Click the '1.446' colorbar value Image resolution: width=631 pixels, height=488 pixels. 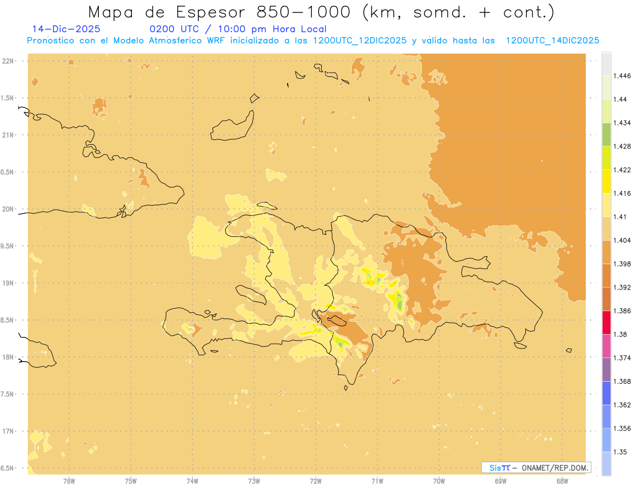(623, 76)
